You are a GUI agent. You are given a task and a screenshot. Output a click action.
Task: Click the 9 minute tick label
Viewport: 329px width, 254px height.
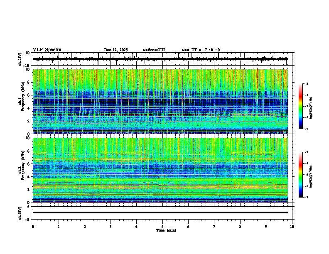[x=266, y=227]
